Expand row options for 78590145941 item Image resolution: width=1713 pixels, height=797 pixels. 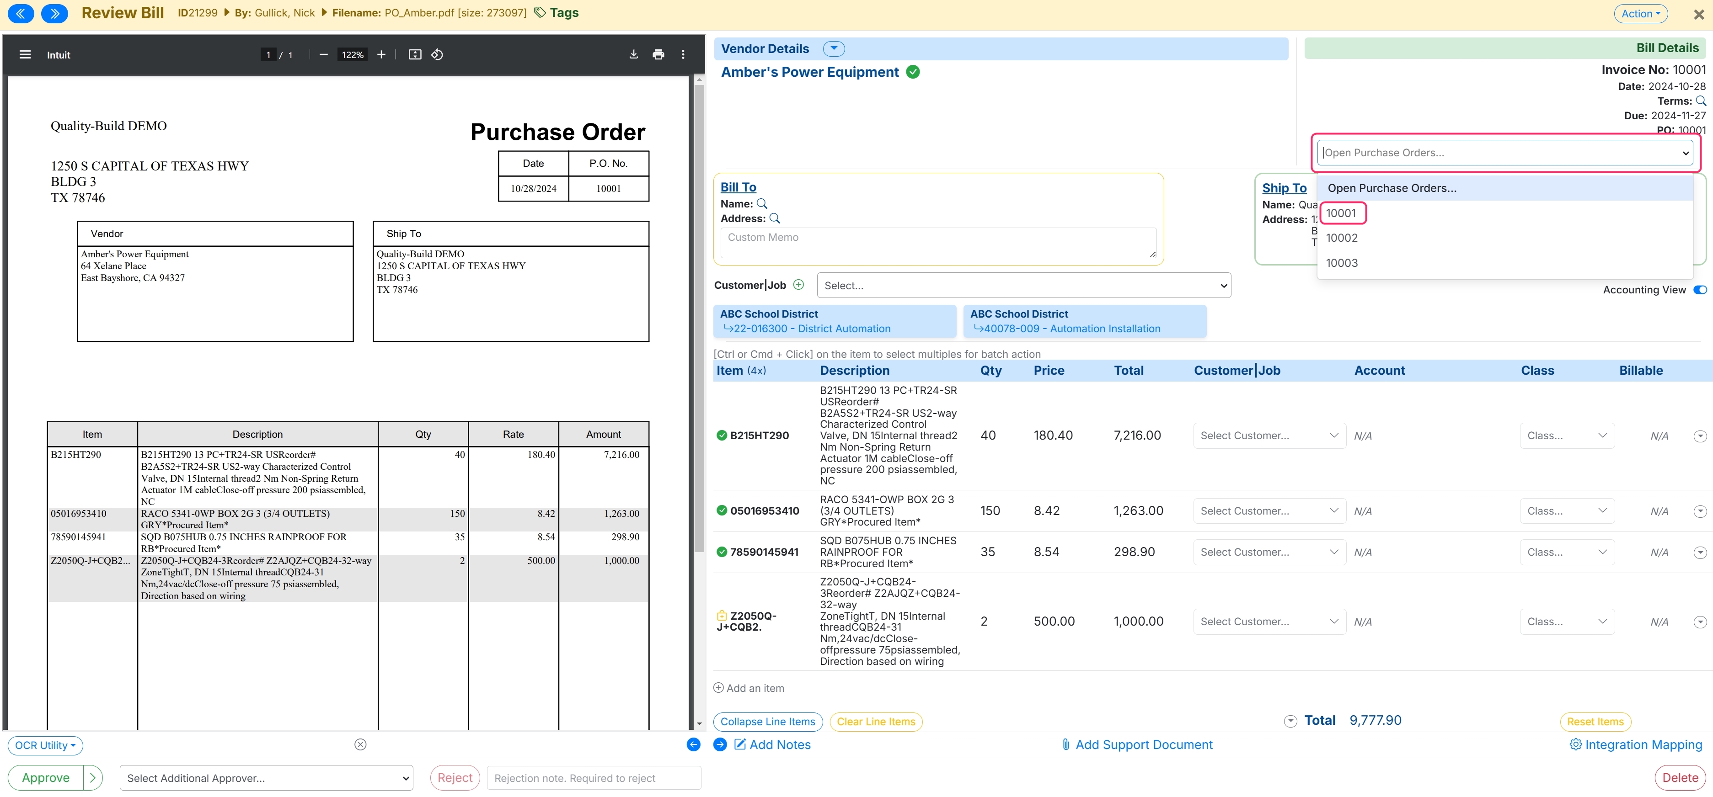[1700, 553]
